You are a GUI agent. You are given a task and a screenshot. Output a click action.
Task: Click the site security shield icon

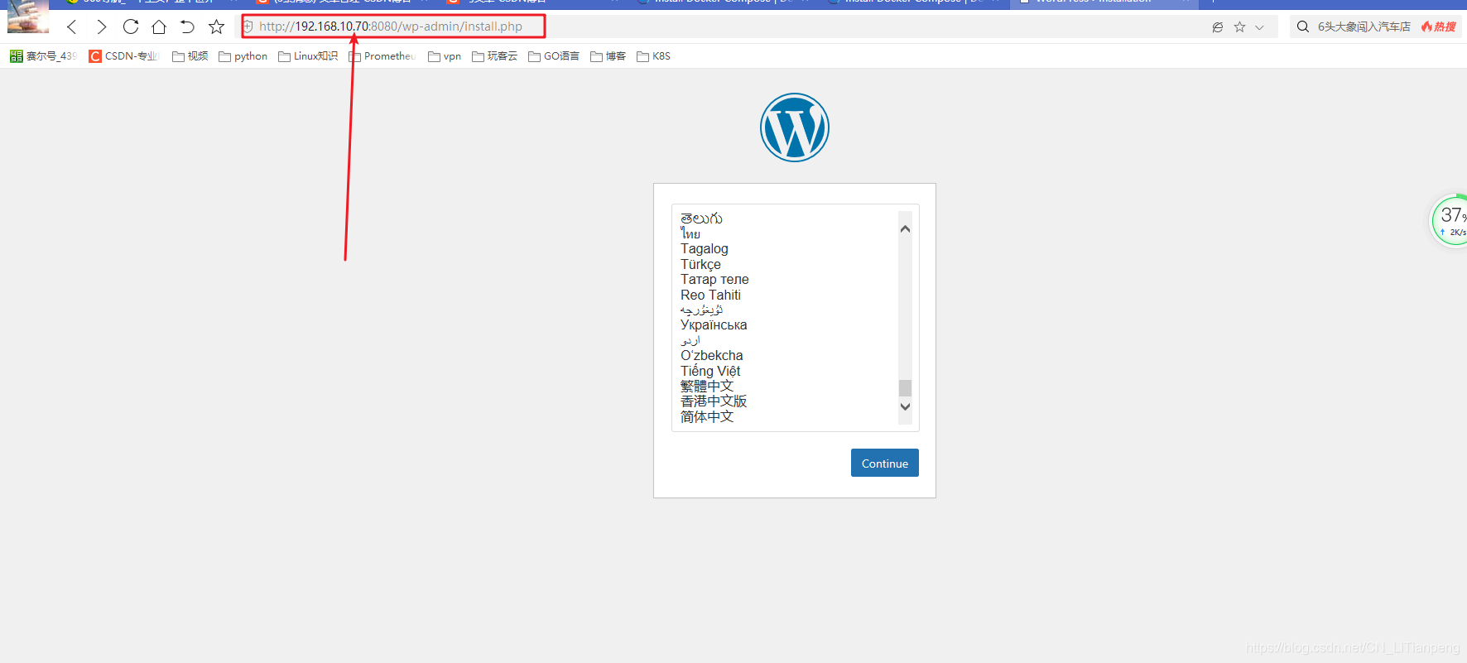tap(248, 26)
